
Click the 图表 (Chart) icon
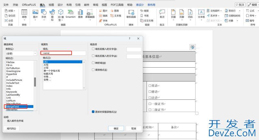(x=80, y=13)
